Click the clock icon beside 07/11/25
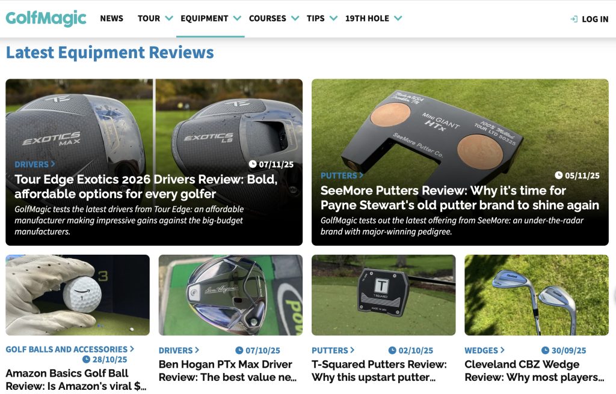This screenshot has width=616, height=394. coord(253,164)
